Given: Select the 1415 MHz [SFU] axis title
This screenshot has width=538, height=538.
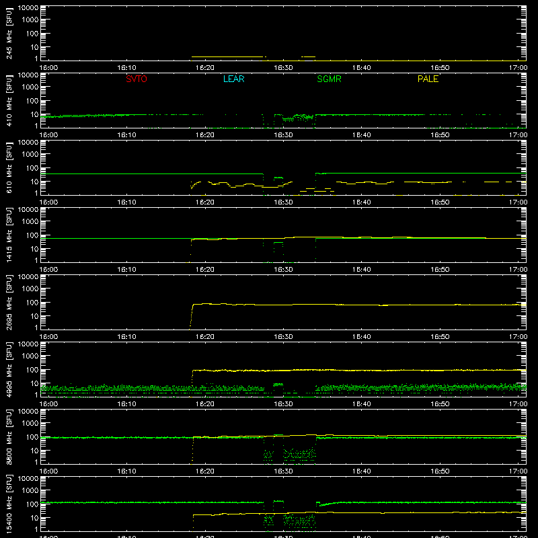Looking at the screenshot, I should click(9, 235).
